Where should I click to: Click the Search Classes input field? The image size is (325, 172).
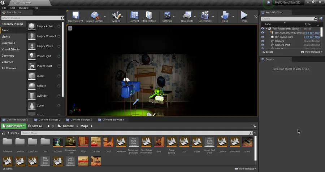point(32,18)
